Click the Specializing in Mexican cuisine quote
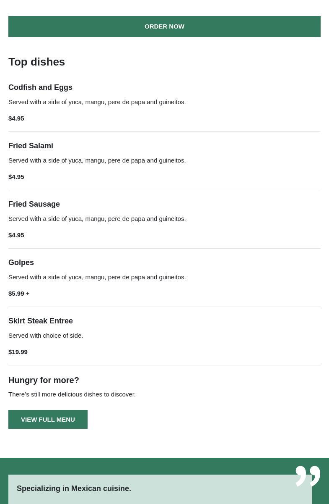The image size is (329, 504). [74, 488]
